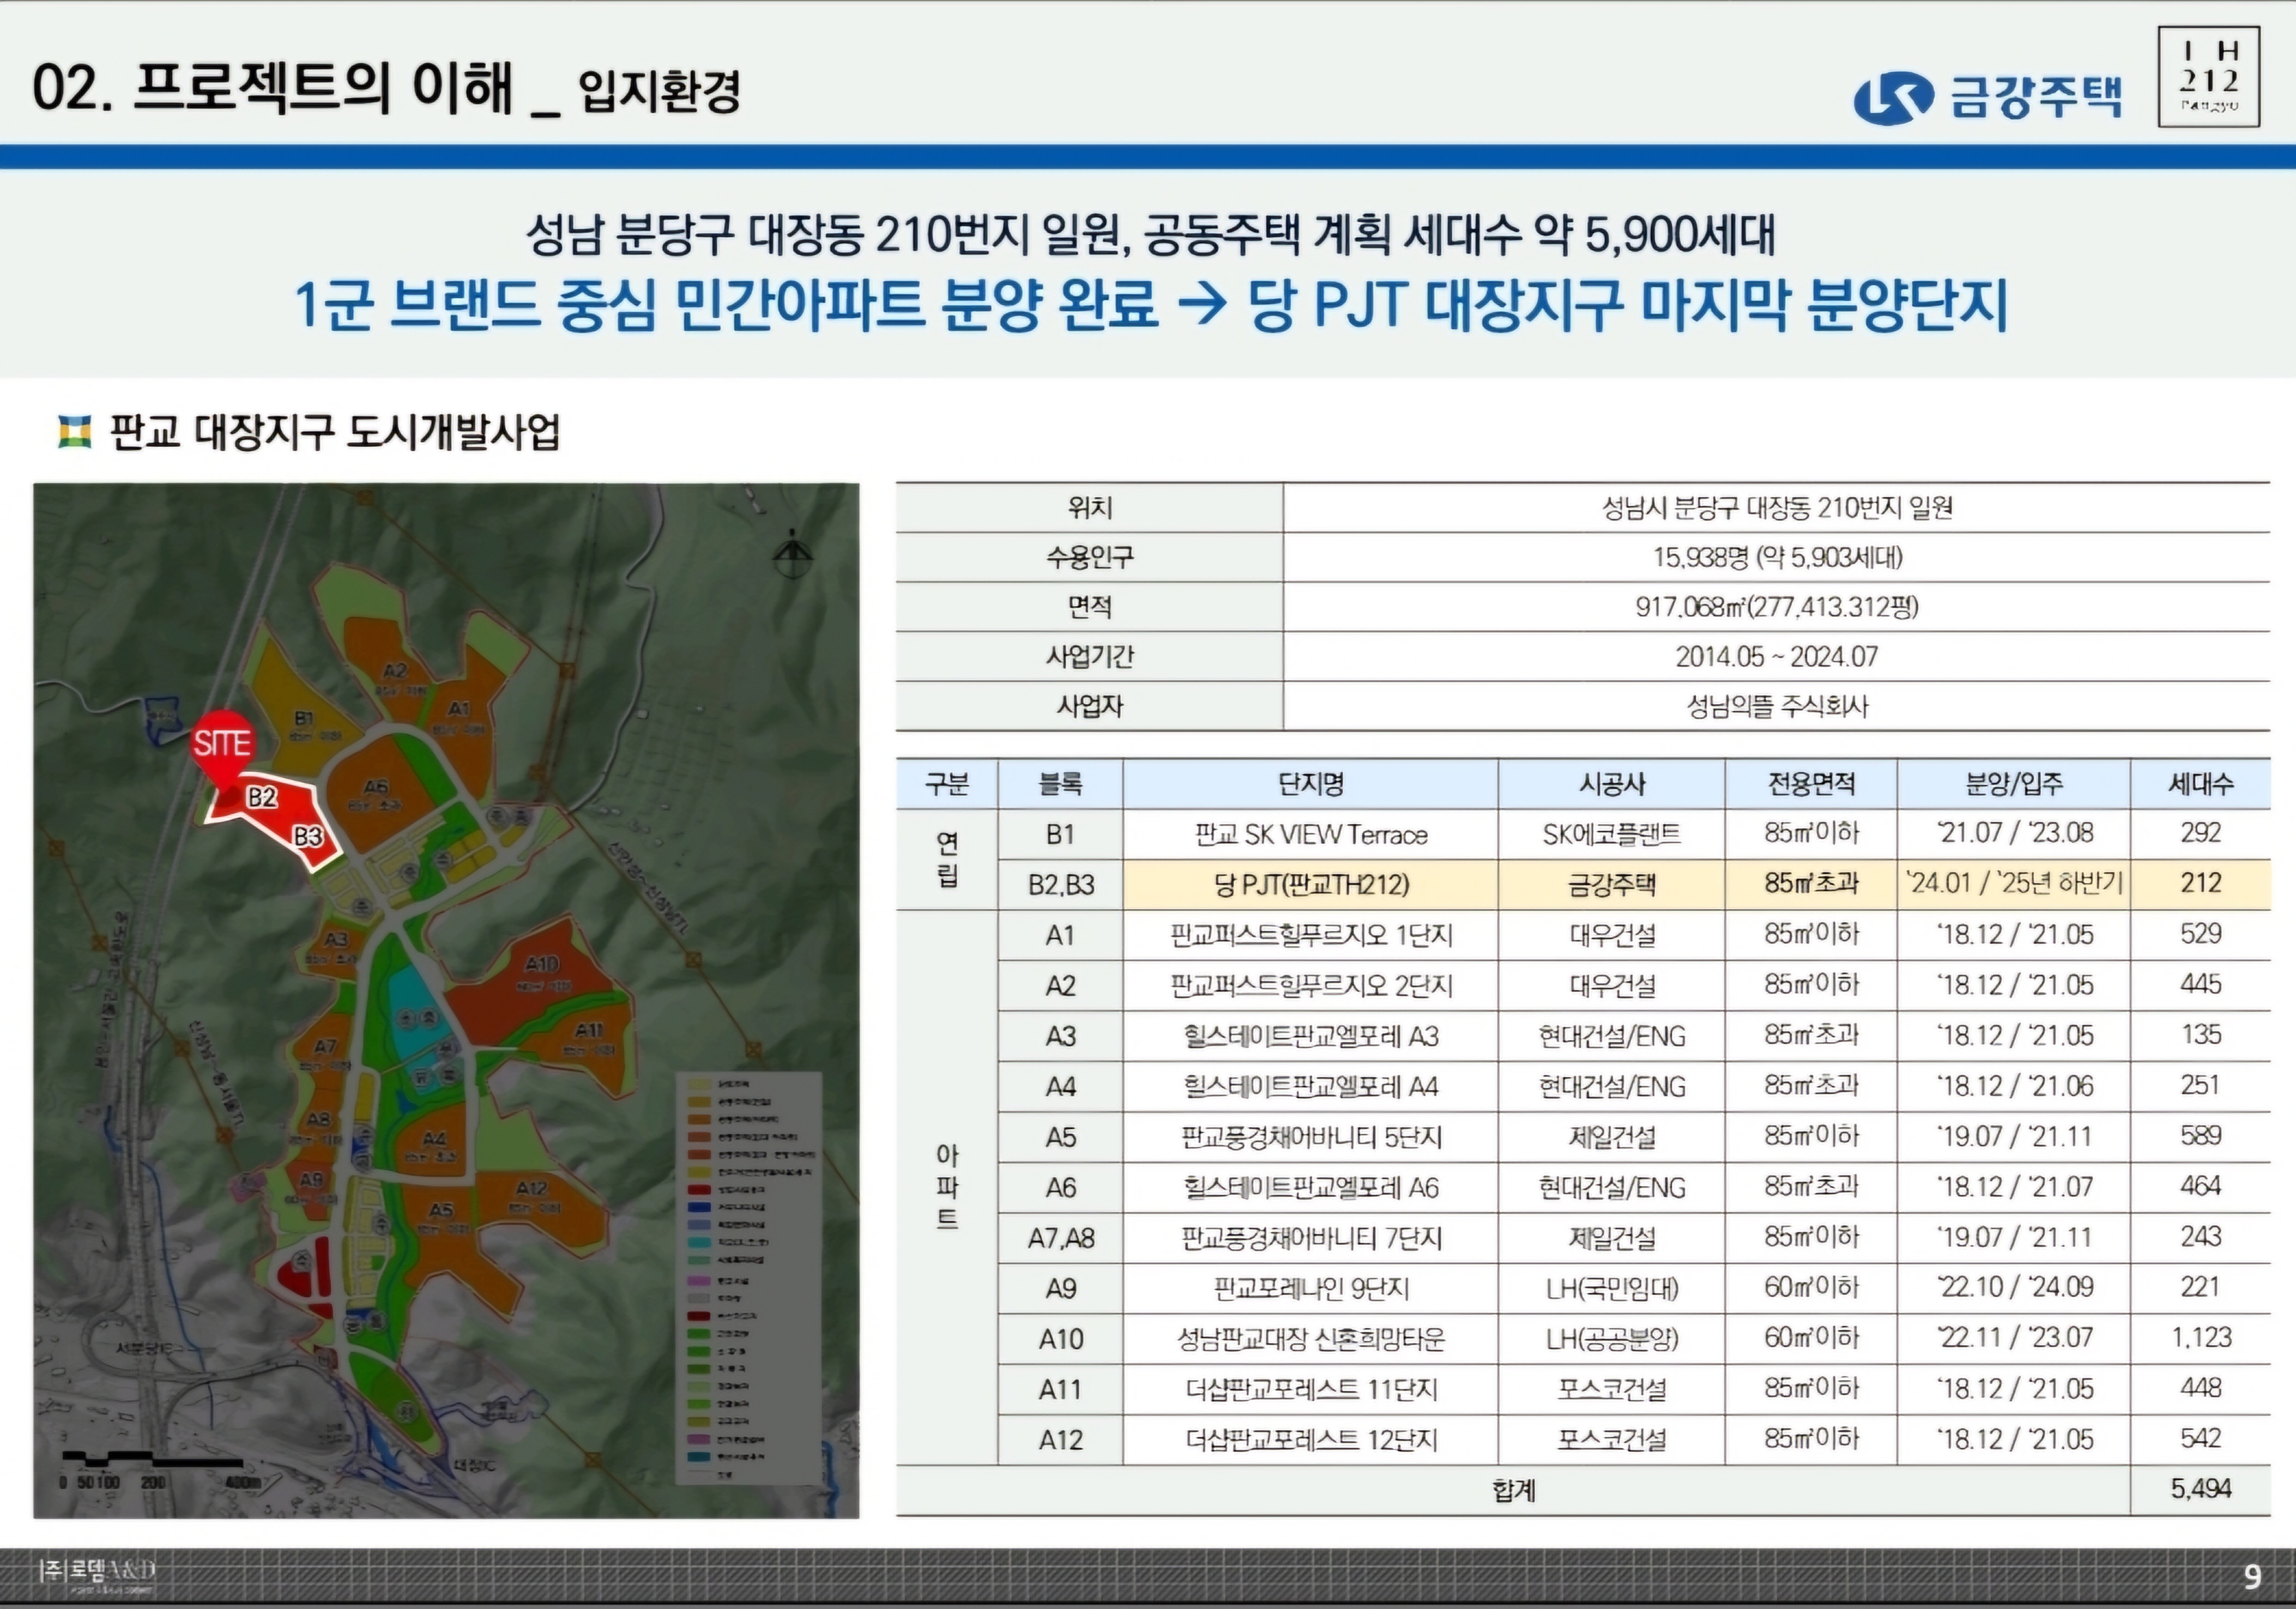Click the 아파트 category cell
Image resolution: width=2296 pixels, height=1609 pixels.
pos(947,1187)
